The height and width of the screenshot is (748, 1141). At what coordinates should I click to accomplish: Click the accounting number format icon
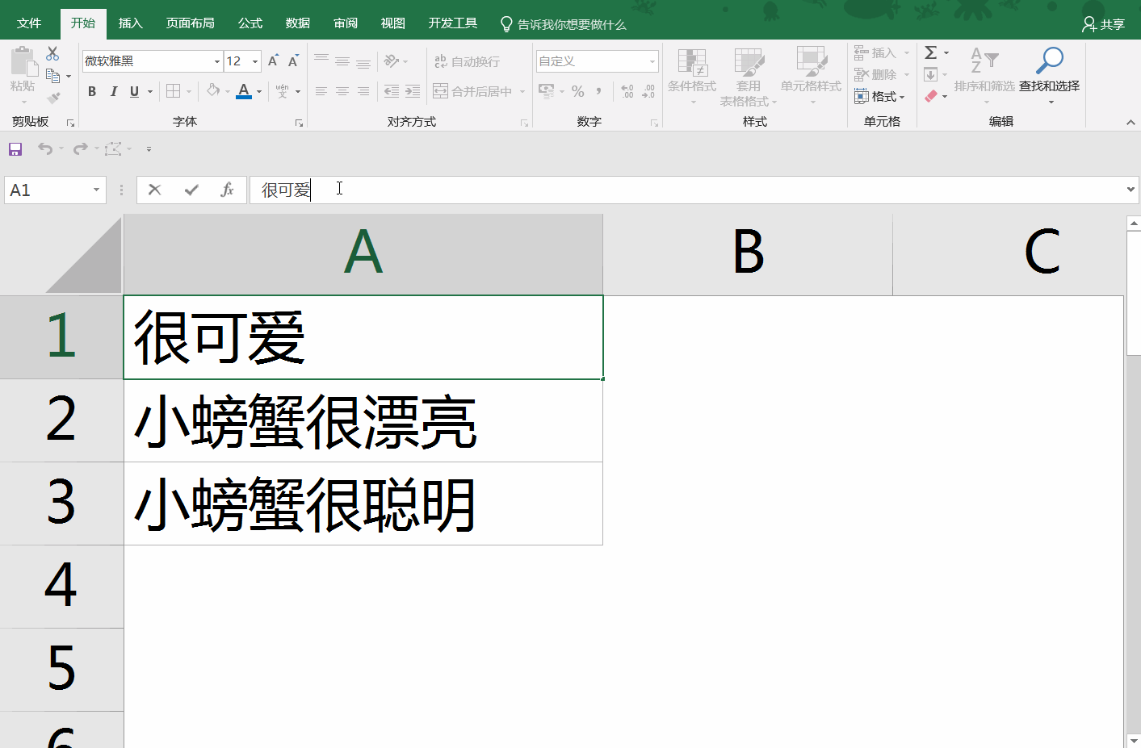547,91
